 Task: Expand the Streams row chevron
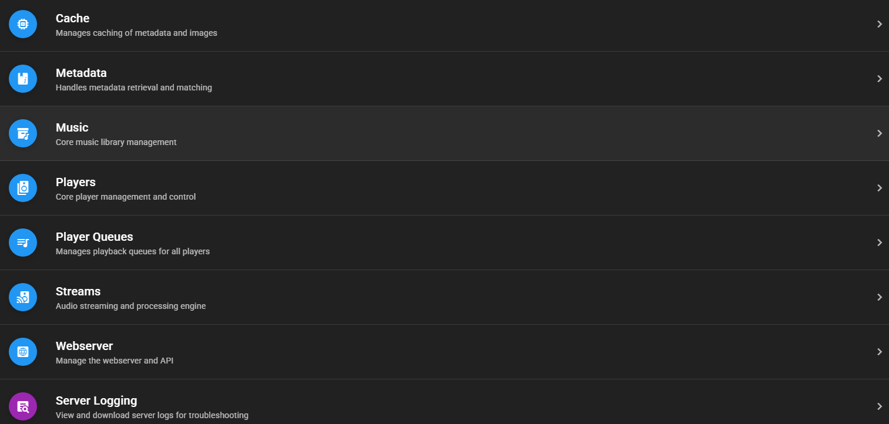tap(879, 297)
